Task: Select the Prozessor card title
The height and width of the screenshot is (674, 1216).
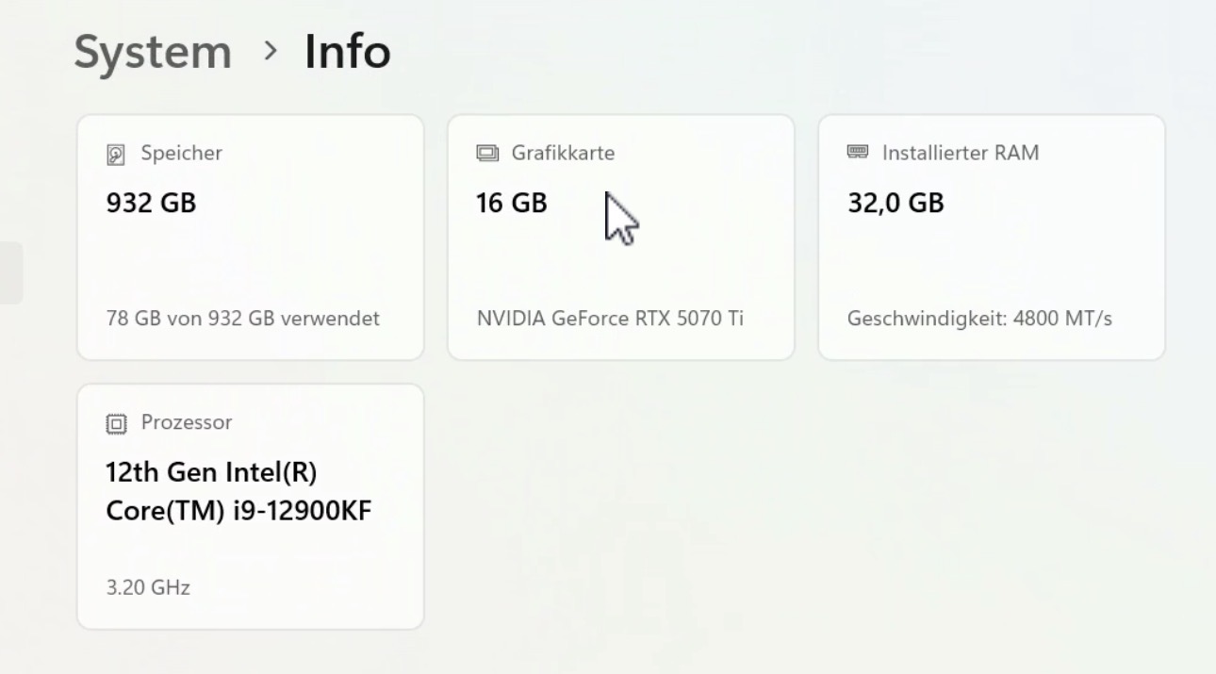Action: tap(186, 422)
